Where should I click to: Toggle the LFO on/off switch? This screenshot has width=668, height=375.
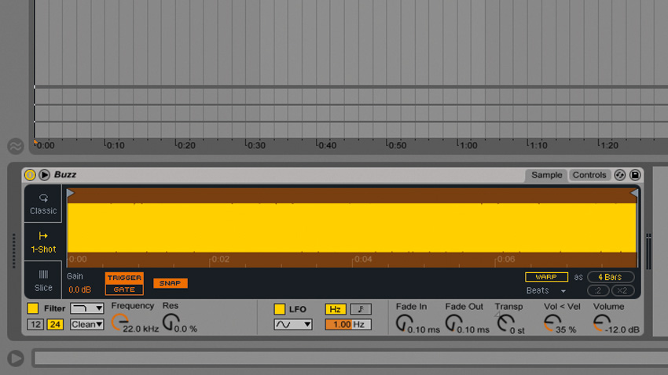[x=280, y=309]
